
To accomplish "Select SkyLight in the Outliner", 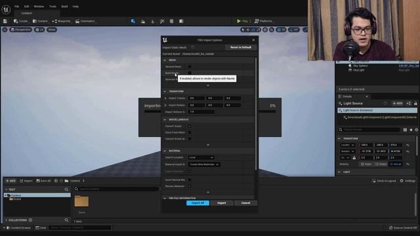I will tap(359, 70).
